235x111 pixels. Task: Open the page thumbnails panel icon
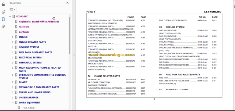[x=3, y=12]
